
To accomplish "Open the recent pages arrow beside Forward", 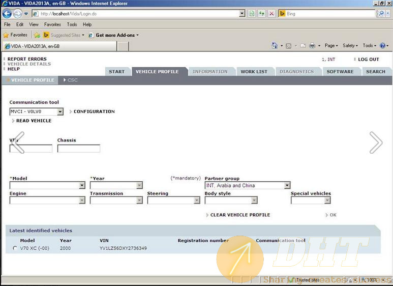I will 26,14.
